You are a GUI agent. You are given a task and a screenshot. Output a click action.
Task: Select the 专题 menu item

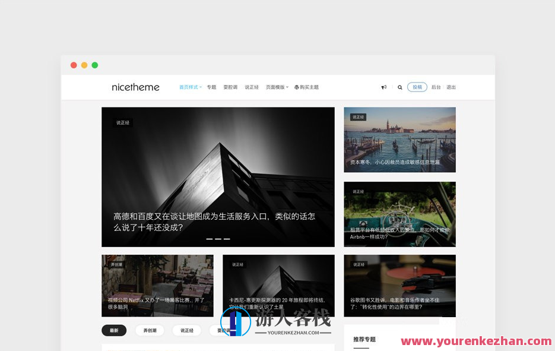pyautogui.click(x=212, y=87)
